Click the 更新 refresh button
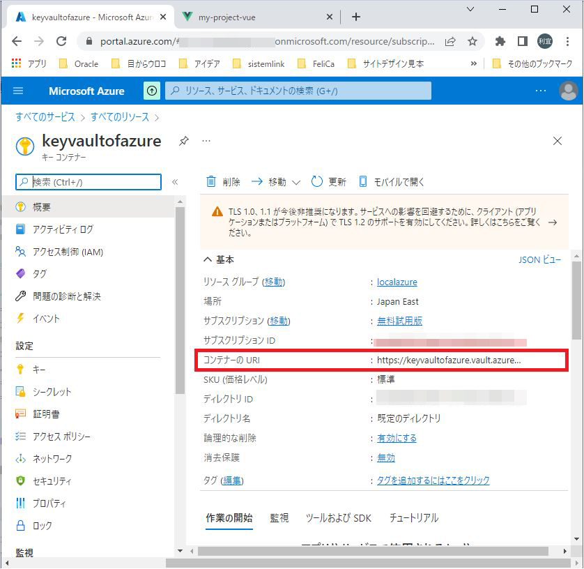The width and height of the screenshot is (584, 569). (329, 182)
